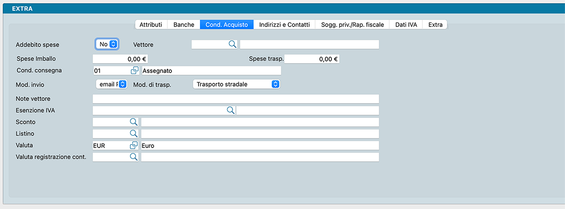Click the Valuta registrazione cont. search icon

tap(133, 157)
